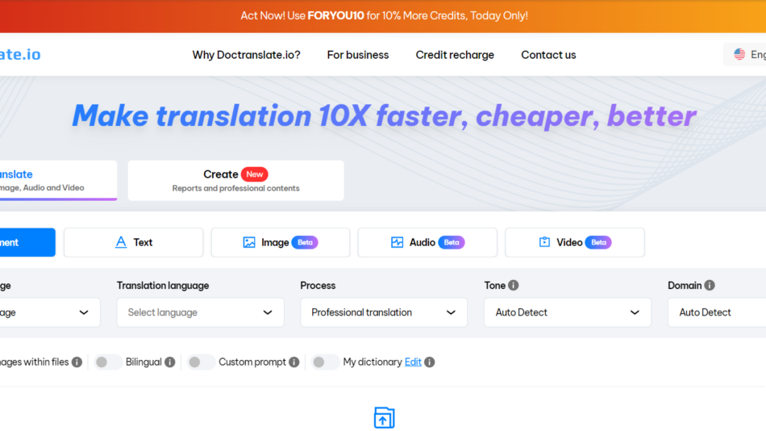Open the Create reports and contents tab
Viewport: 766px width, 431px height.
tap(236, 181)
